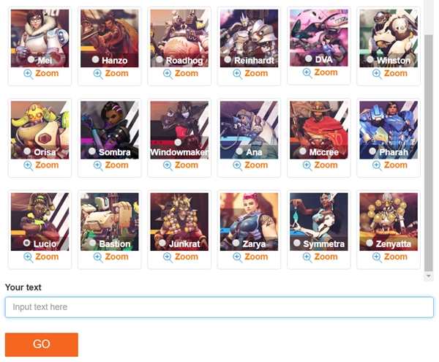The image size is (439, 362).
Task: Click the magnifier icon under Zenyatta
Action: tap(377, 257)
